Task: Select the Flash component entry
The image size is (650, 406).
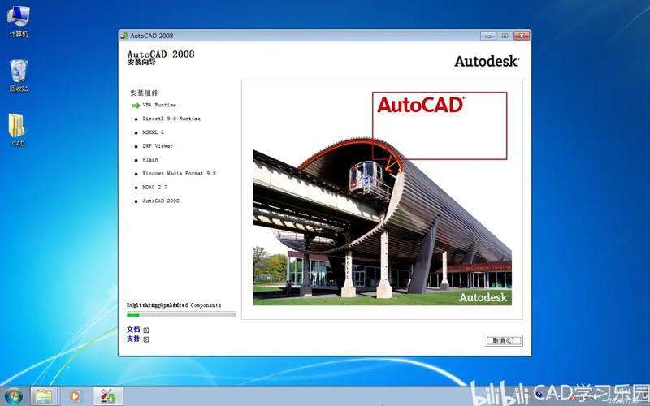Action: point(150,160)
